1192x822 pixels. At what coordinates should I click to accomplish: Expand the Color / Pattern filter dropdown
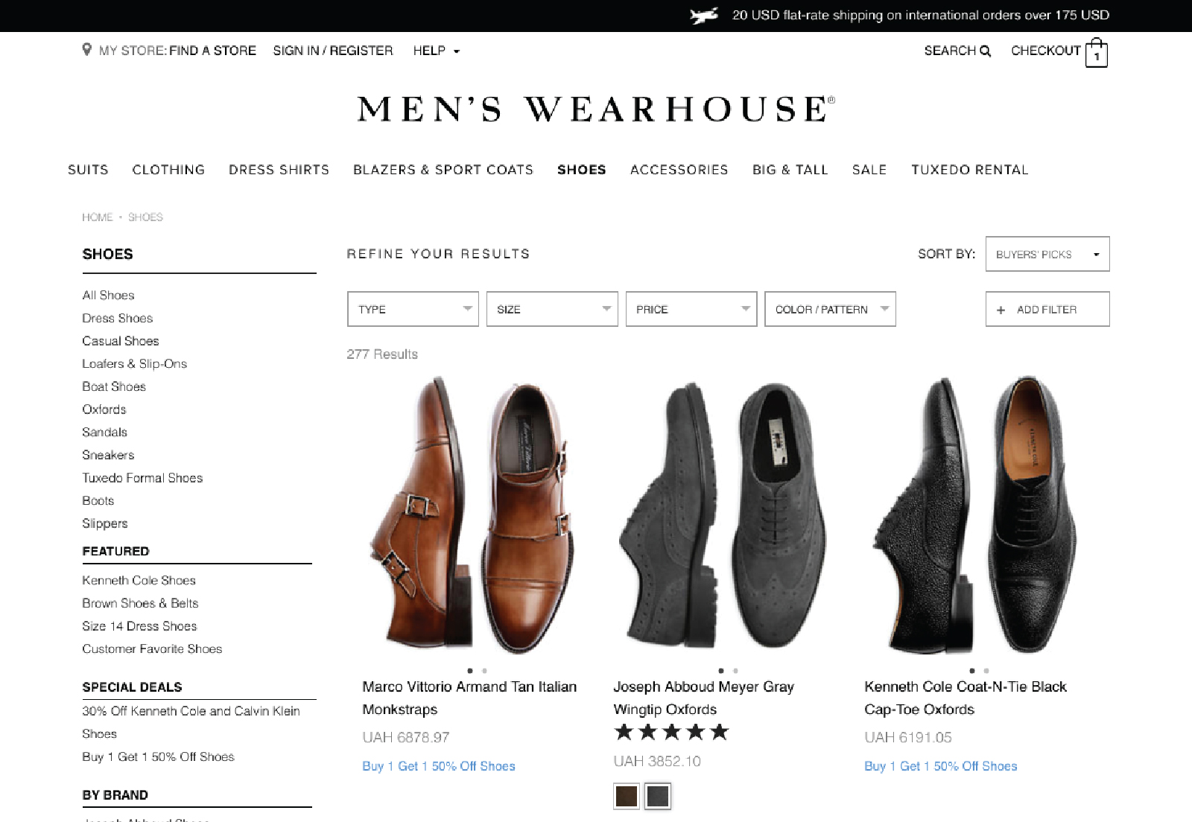click(x=830, y=309)
